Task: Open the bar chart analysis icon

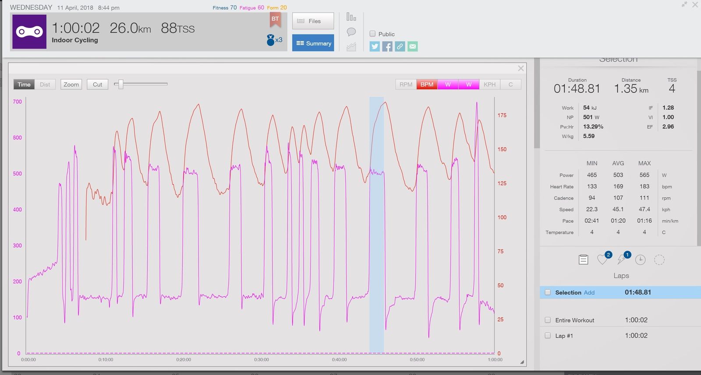Action: coord(351,17)
